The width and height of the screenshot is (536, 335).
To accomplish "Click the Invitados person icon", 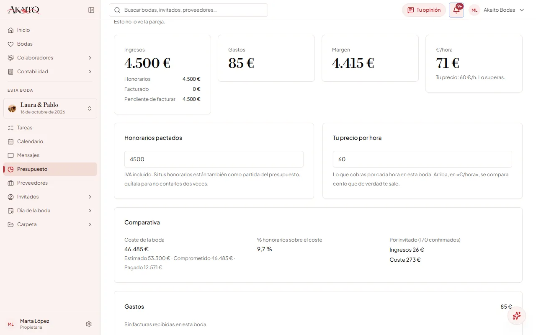I will pyautogui.click(x=11, y=197).
